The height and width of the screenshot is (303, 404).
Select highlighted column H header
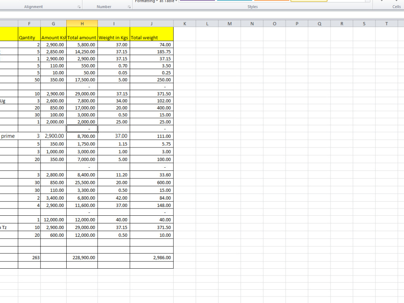[82, 24]
